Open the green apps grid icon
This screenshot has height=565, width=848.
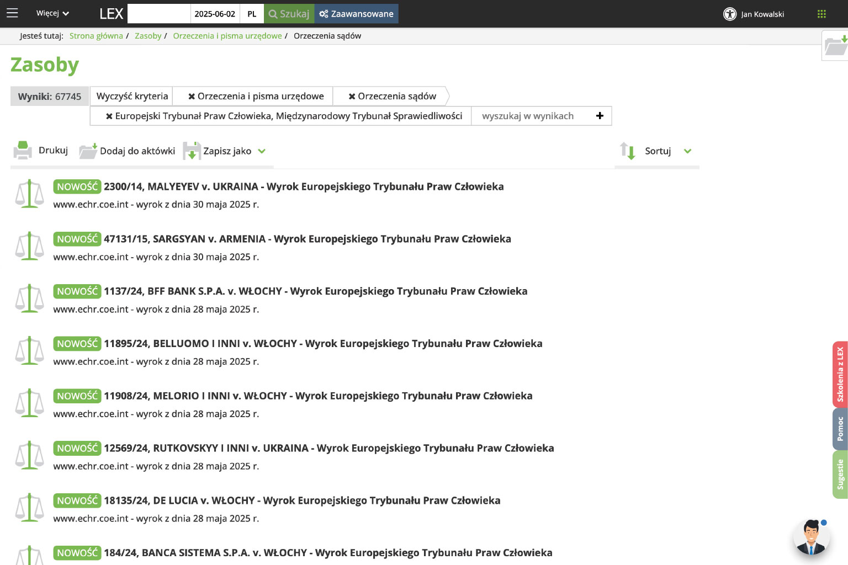click(x=821, y=14)
